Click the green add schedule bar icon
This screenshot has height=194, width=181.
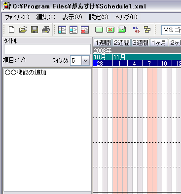pos(99,30)
